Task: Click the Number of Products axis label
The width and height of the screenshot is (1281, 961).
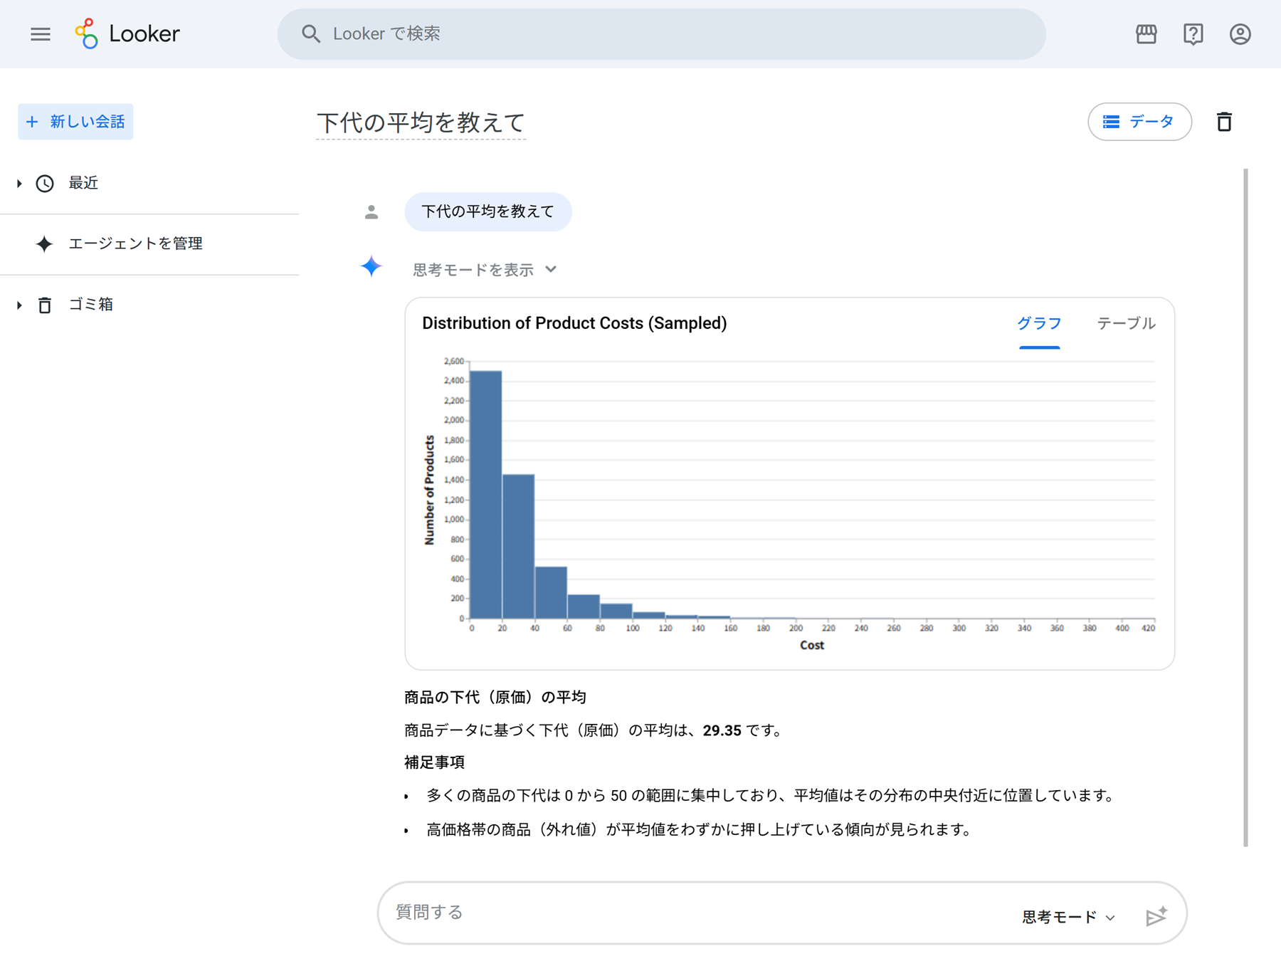Action: point(429,490)
